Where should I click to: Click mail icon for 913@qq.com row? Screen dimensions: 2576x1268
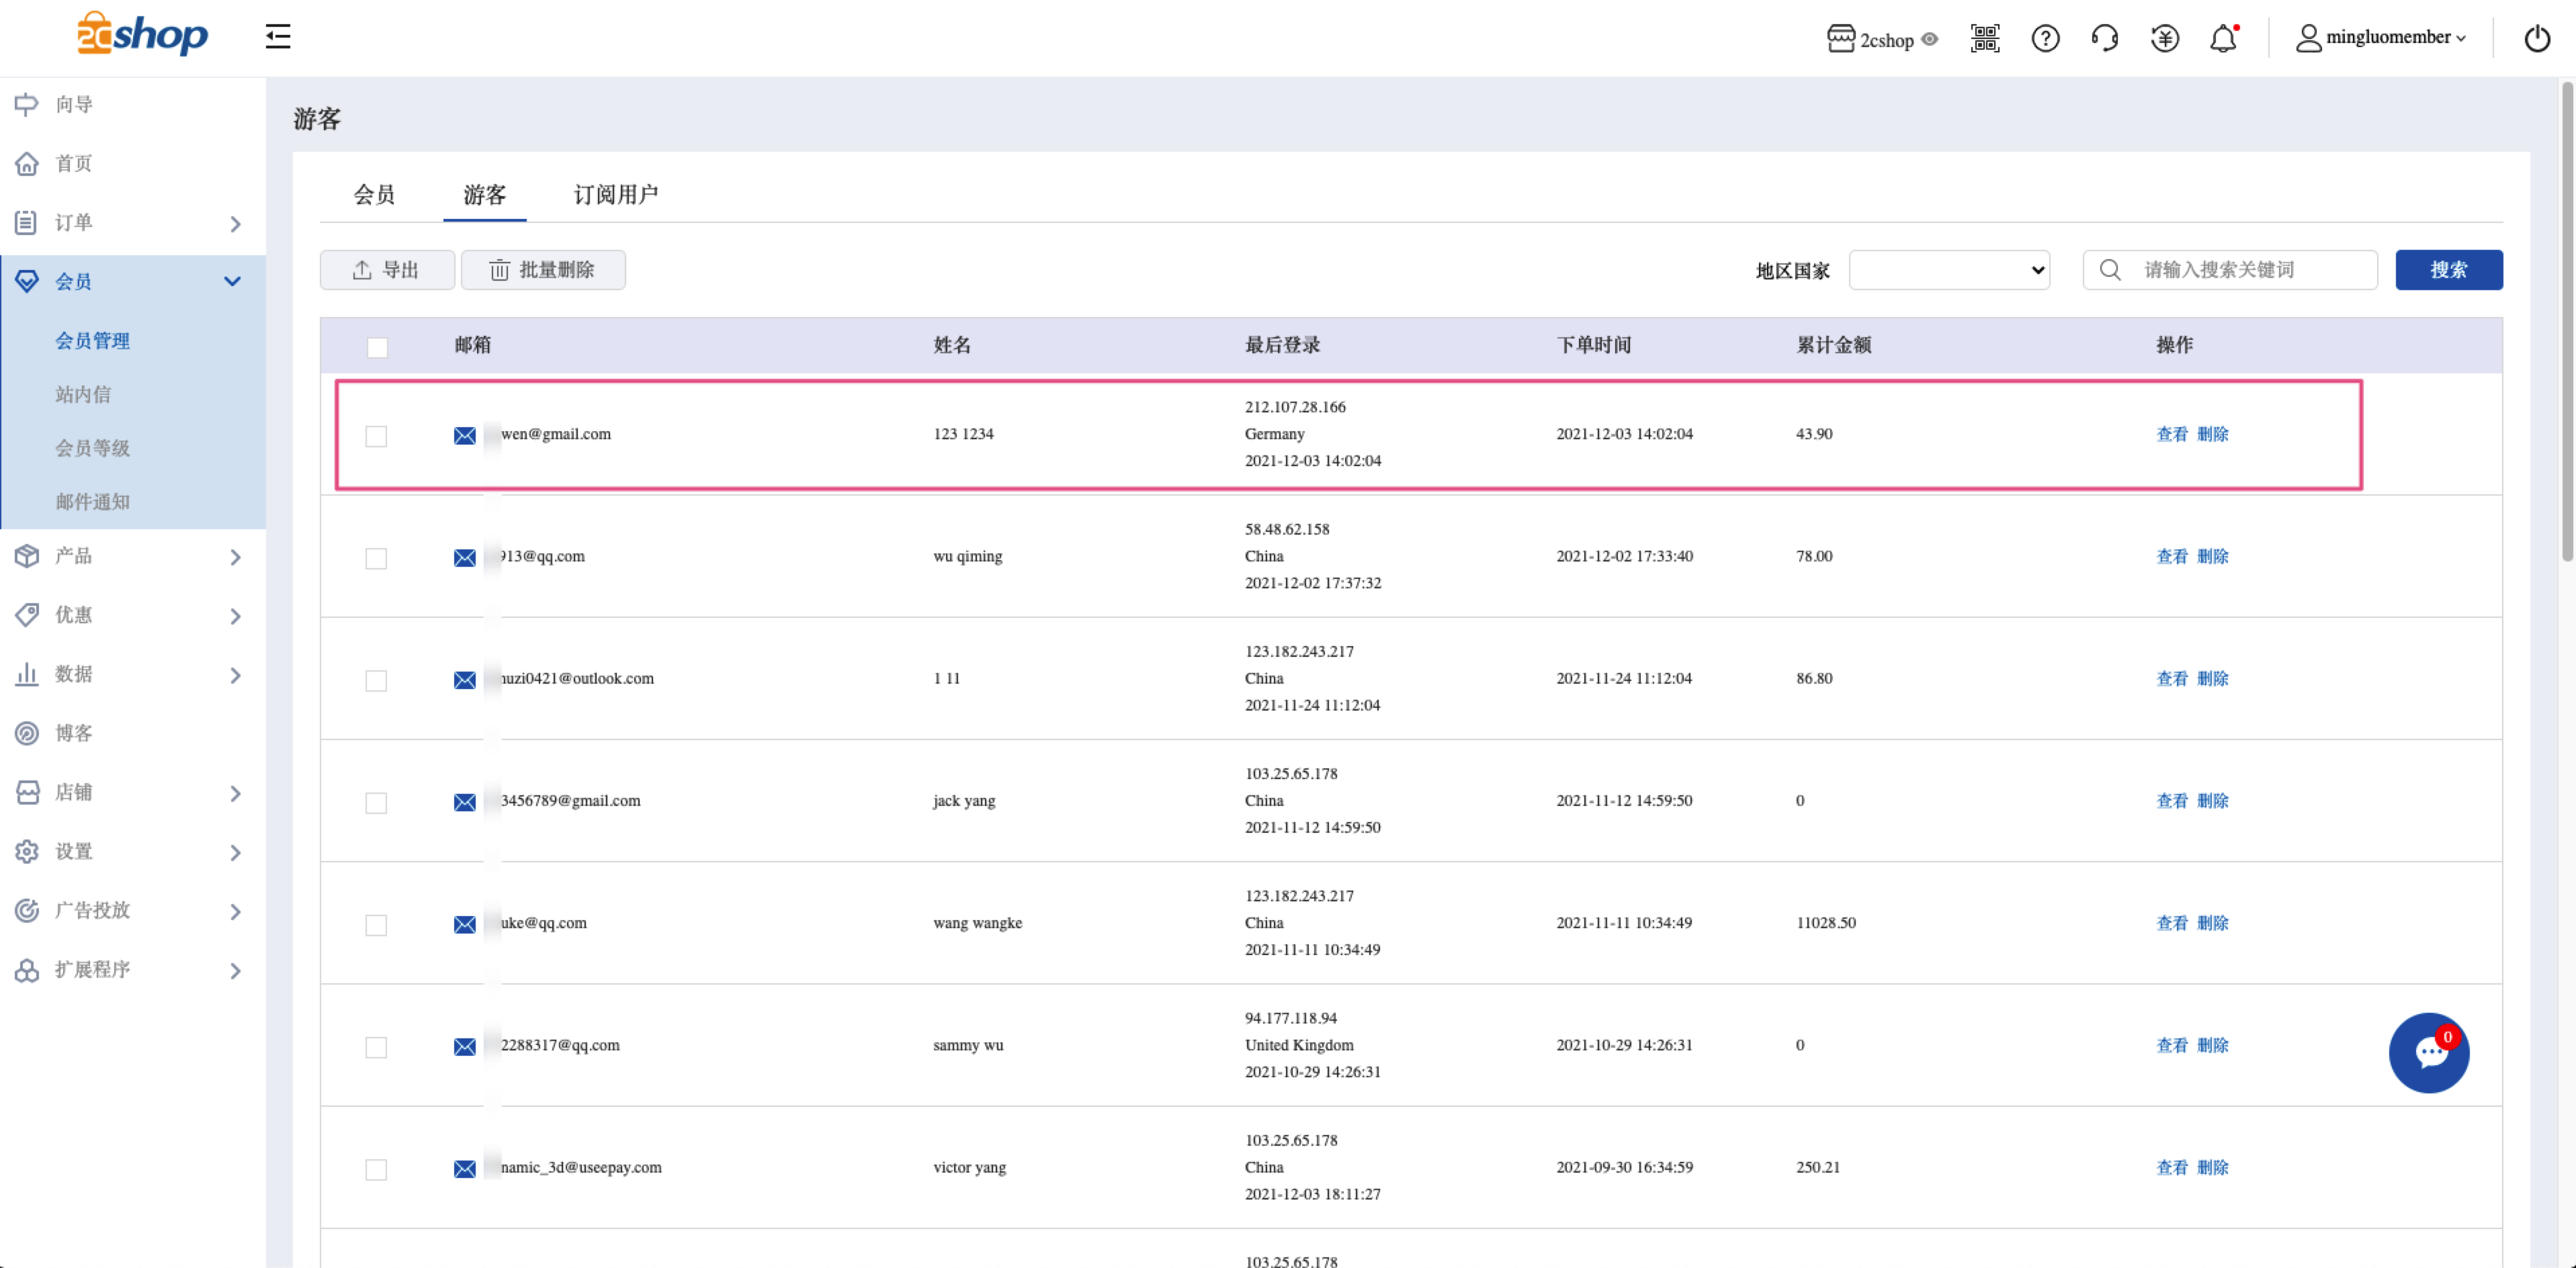465,557
